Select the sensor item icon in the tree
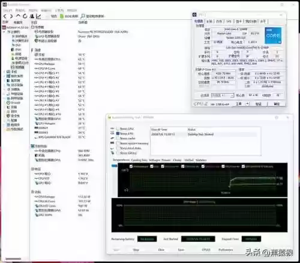This screenshot has width=300, height=263. tap(13, 67)
